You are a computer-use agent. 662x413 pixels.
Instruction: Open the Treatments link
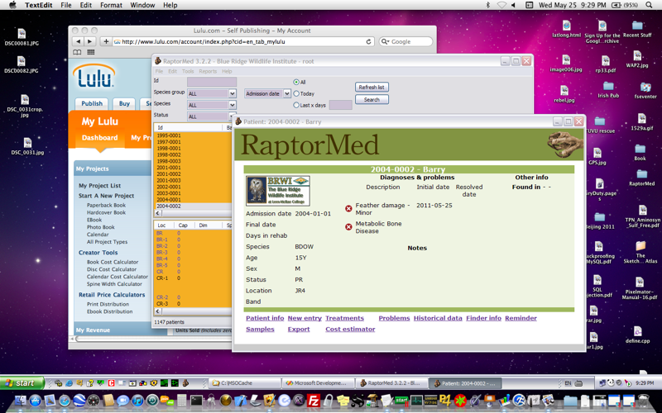(x=344, y=318)
